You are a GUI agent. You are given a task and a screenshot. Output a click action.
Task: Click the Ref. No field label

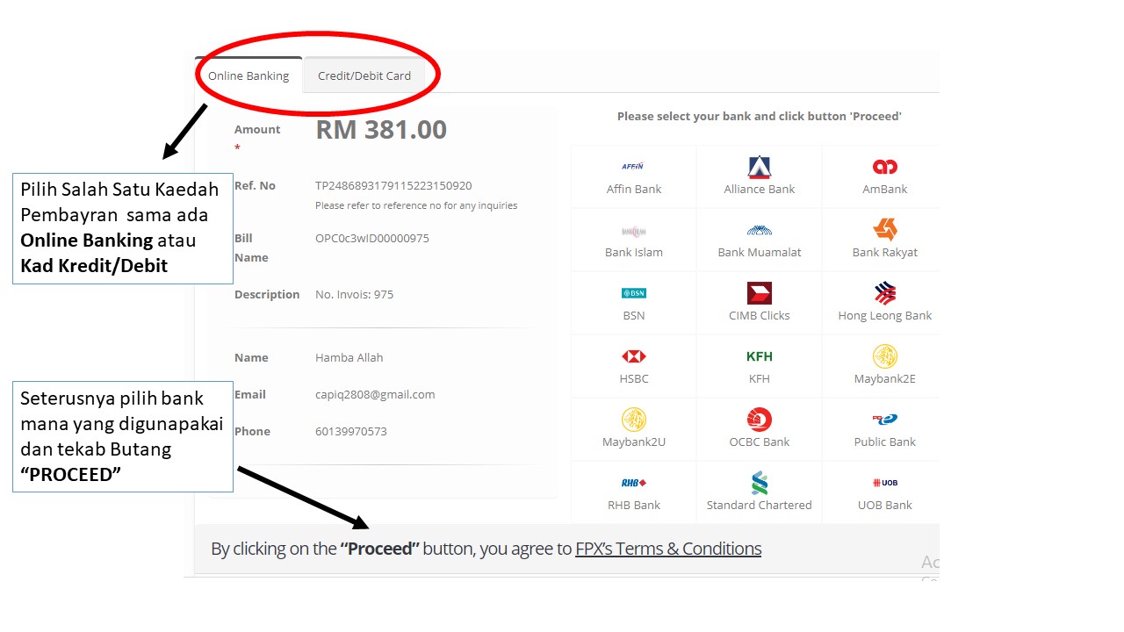coord(255,185)
